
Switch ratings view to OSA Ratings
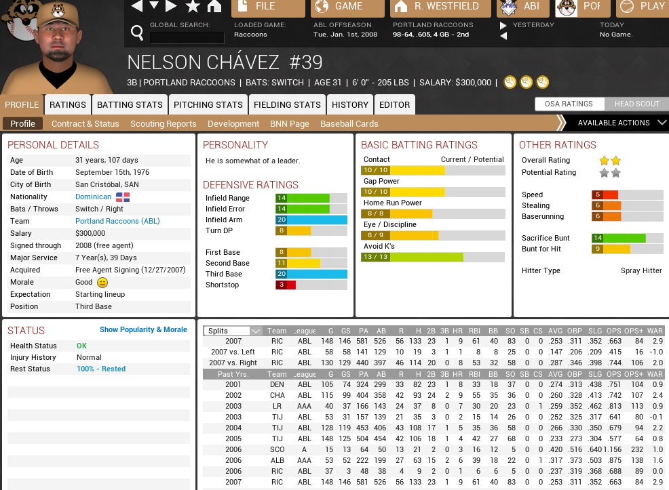569,104
